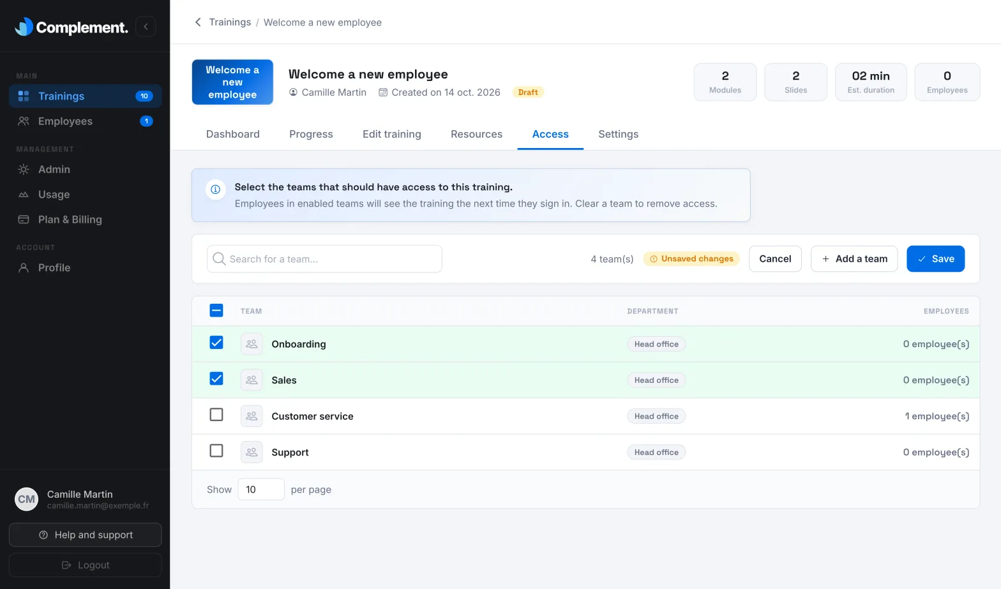The width and height of the screenshot is (1001, 589).
Task: Uncheck the Sales team checkbox
Action: click(216, 379)
